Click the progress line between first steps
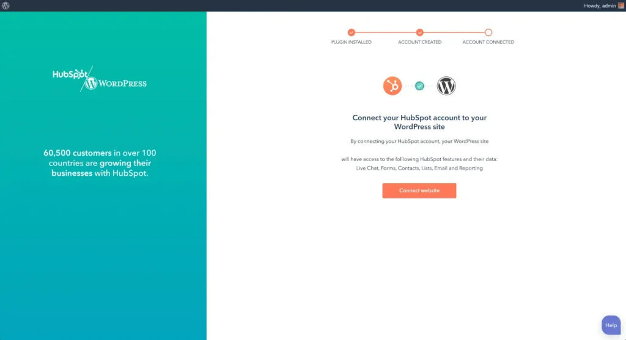 pyautogui.click(x=385, y=32)
